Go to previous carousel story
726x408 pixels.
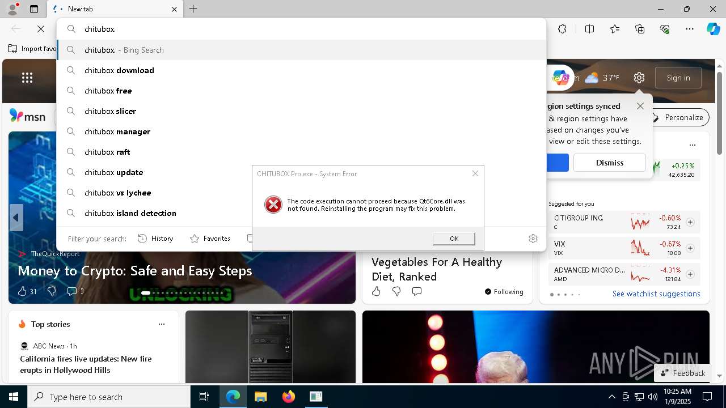(x=16, y=218)
